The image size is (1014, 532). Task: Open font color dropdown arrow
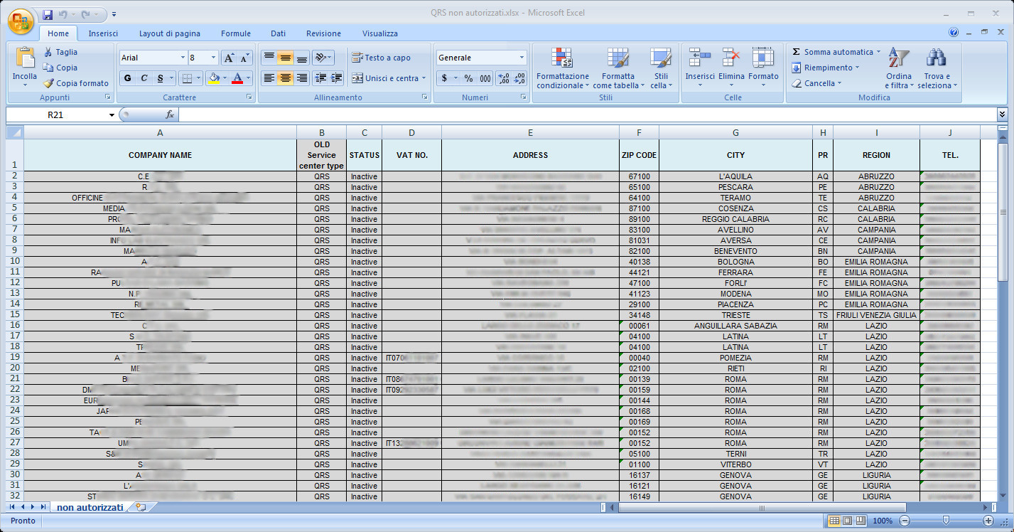pos(249,78)
